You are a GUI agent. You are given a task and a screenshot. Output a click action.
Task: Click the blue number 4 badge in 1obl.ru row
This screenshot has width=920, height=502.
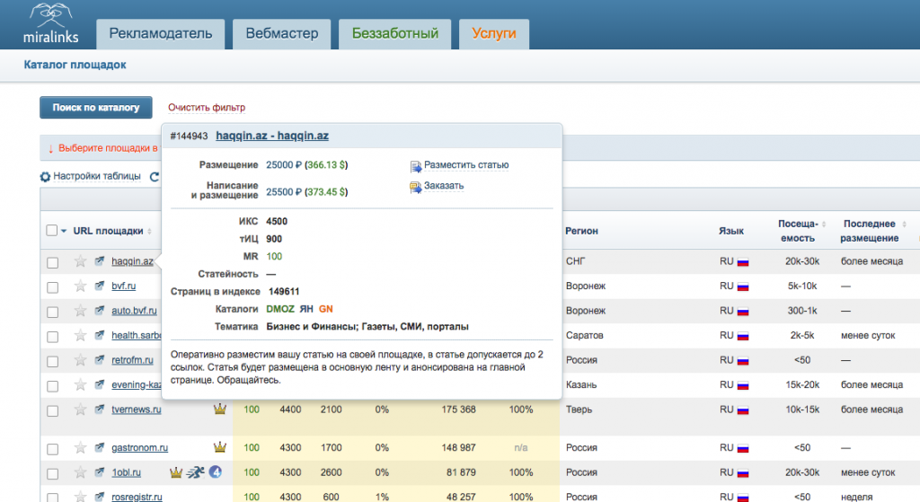click(x=216, y=471)
